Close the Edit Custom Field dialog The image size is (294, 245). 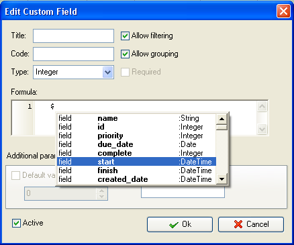(283, 11)
